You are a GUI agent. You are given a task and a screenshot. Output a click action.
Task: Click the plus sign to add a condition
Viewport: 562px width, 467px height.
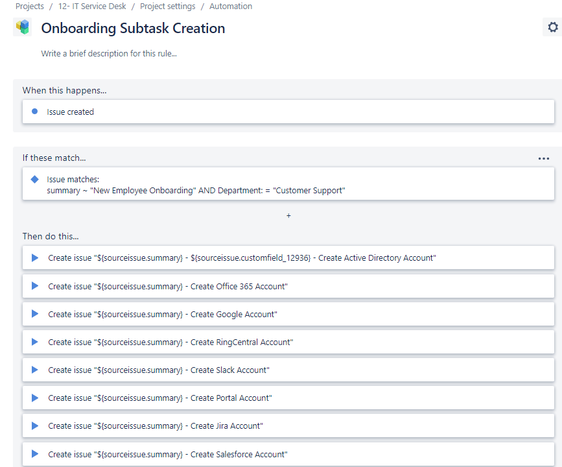[x=288, y=216]
